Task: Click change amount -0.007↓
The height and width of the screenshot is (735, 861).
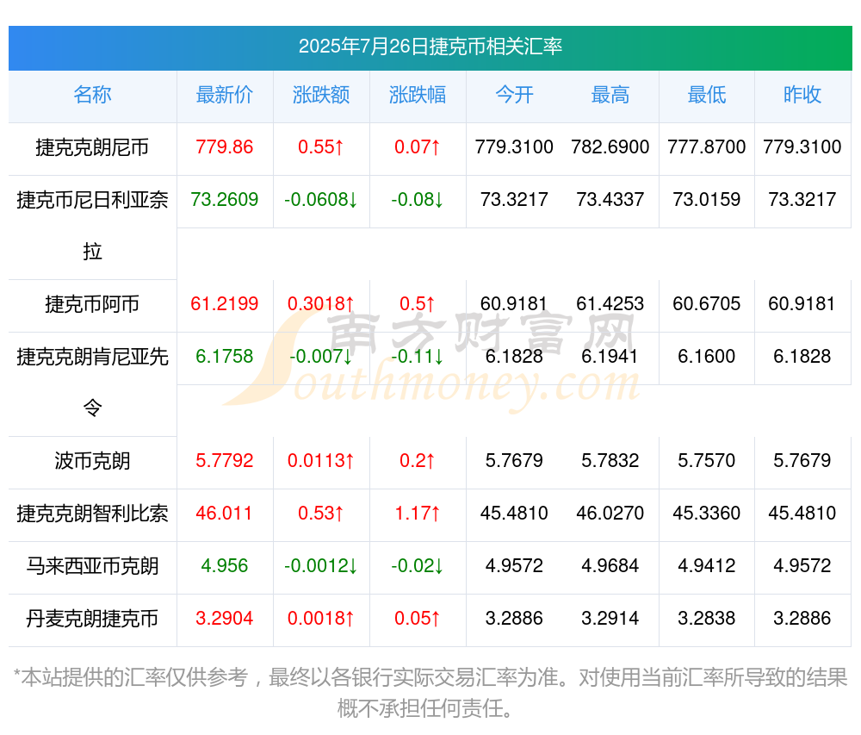Action: point(320,357)
